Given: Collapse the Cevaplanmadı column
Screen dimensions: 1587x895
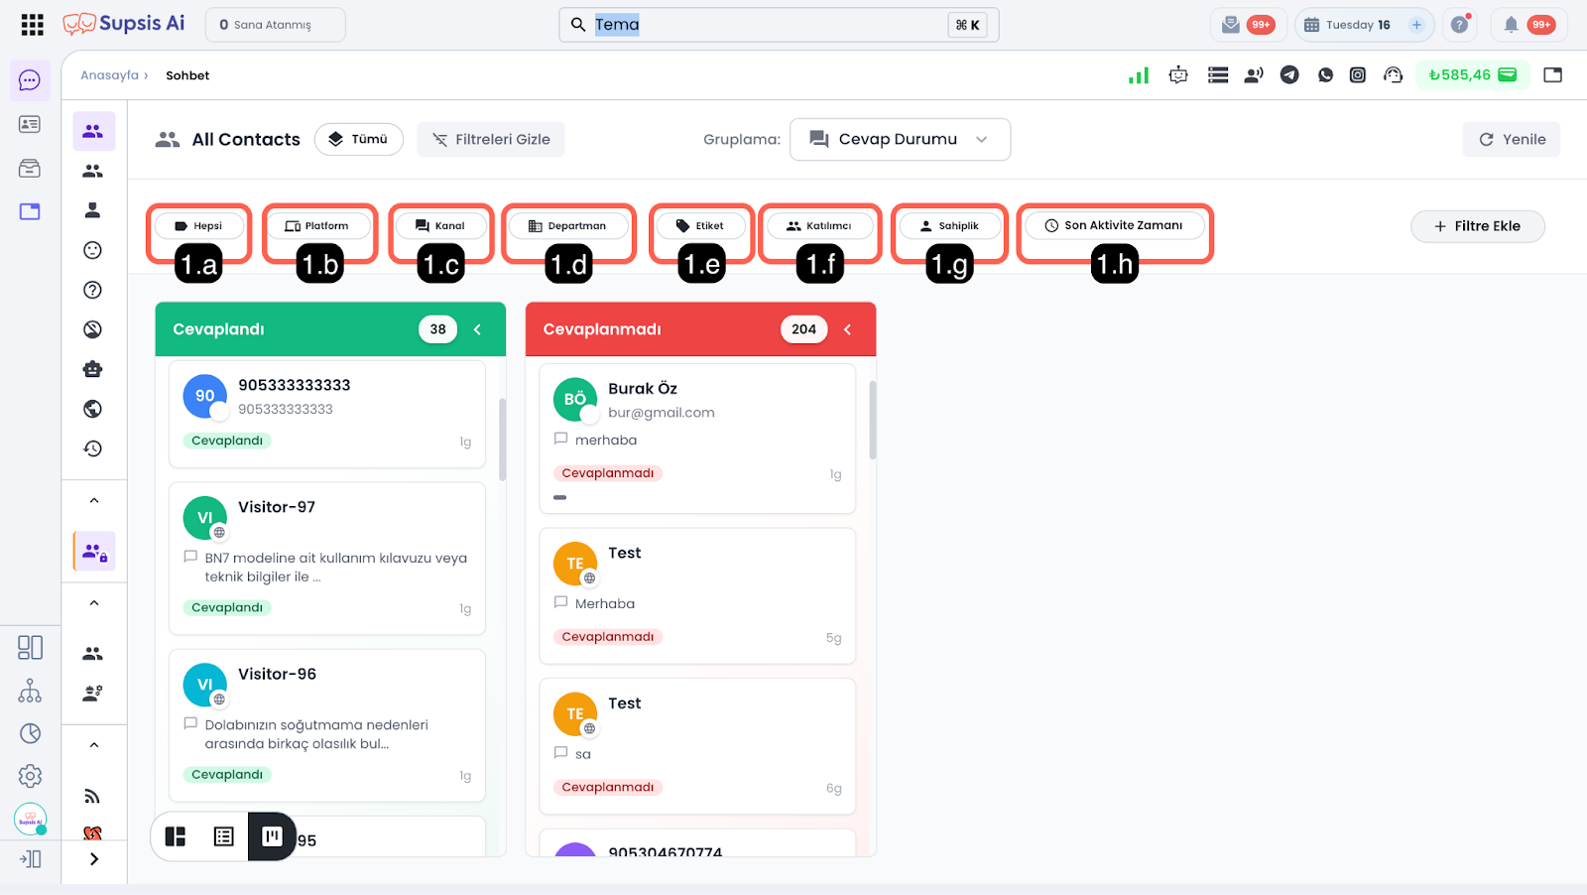Looking at the screenshot, I should pos(847,329).
